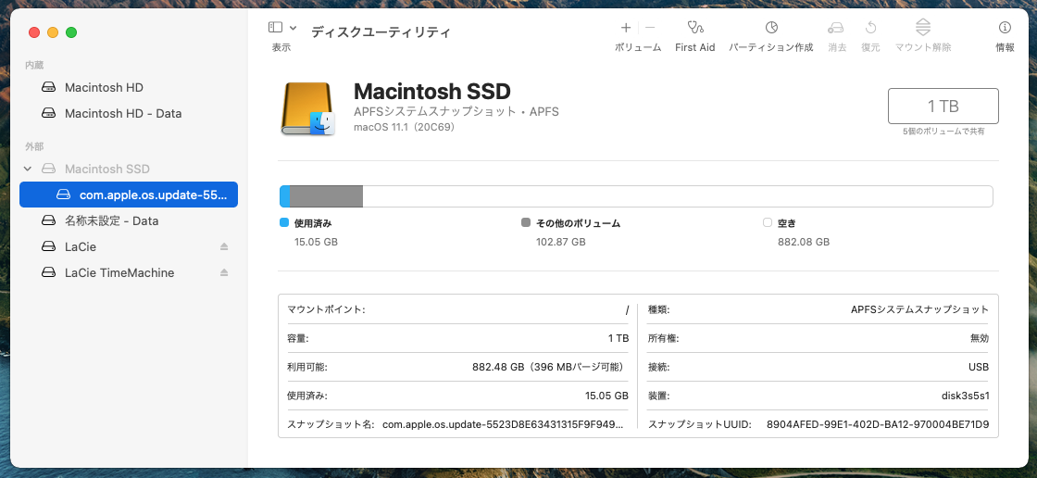Viewport: 1037px width, 478px height.
Task: Click the ディスクユーティリティ window title
Action: tap(381, 31)
